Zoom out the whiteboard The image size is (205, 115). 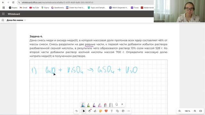(x=180, y=111)
